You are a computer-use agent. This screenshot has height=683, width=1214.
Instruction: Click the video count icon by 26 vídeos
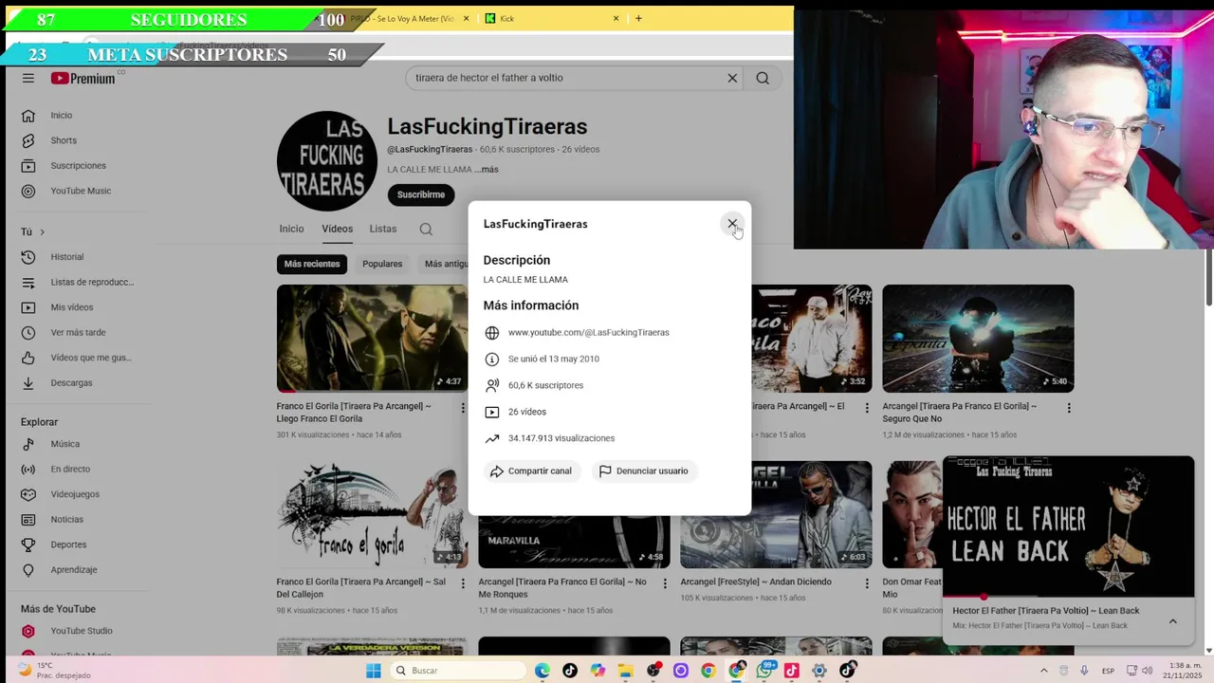click(x=491, y=413)
